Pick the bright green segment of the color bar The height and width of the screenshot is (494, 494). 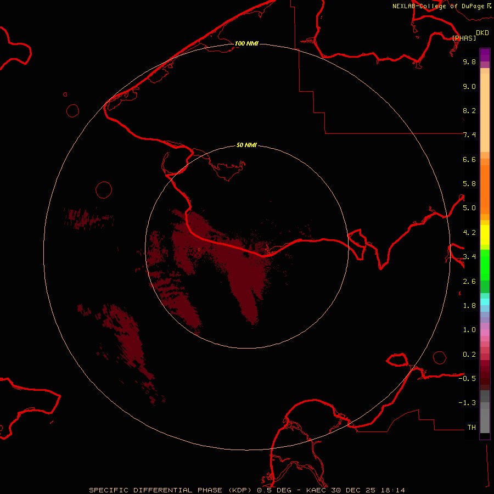click(x=485, y=265)
